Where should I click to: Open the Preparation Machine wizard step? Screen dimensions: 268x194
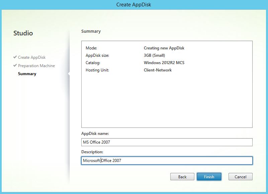[x=36, y=66]
